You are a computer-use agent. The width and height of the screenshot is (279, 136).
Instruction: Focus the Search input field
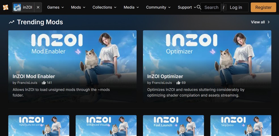pos(211,7)
